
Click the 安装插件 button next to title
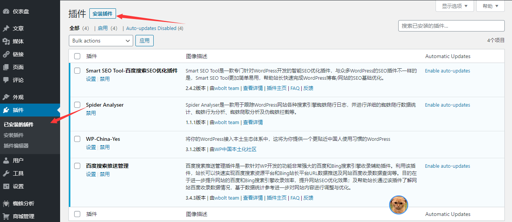102,14
